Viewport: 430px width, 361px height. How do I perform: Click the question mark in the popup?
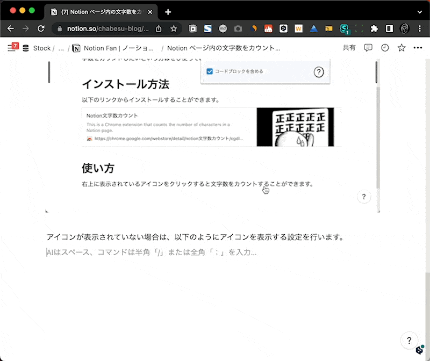(318, 72)
